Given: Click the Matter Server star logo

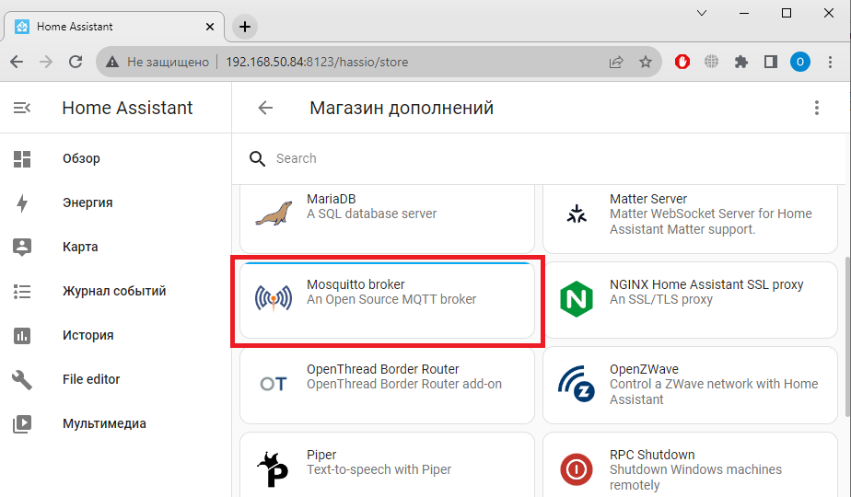Looking at the screenshot, I should pyautogui.click(x=577, y=214).
